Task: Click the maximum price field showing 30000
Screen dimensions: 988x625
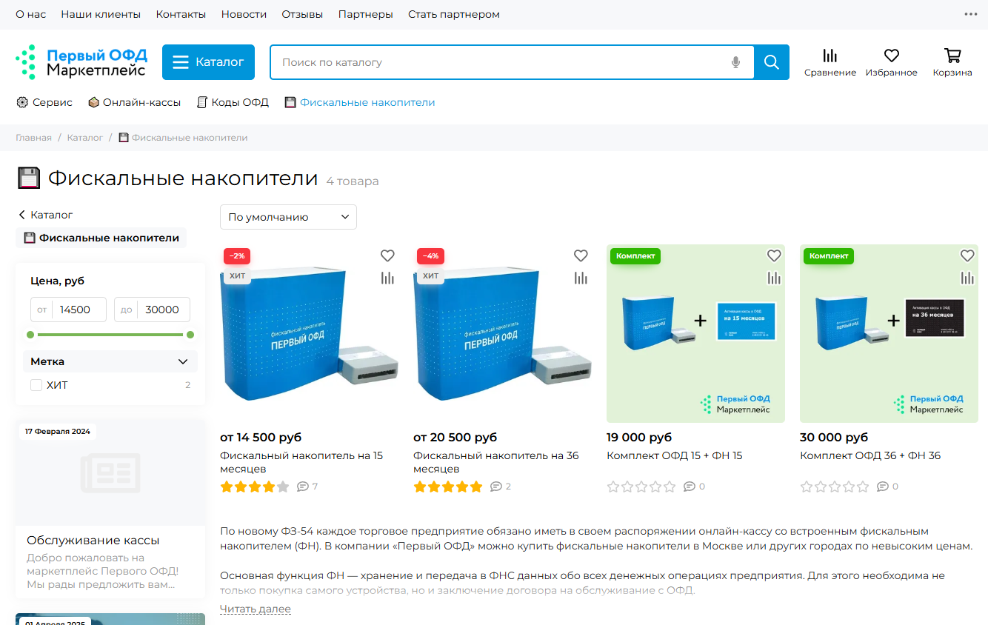Action: click(152, 310)
